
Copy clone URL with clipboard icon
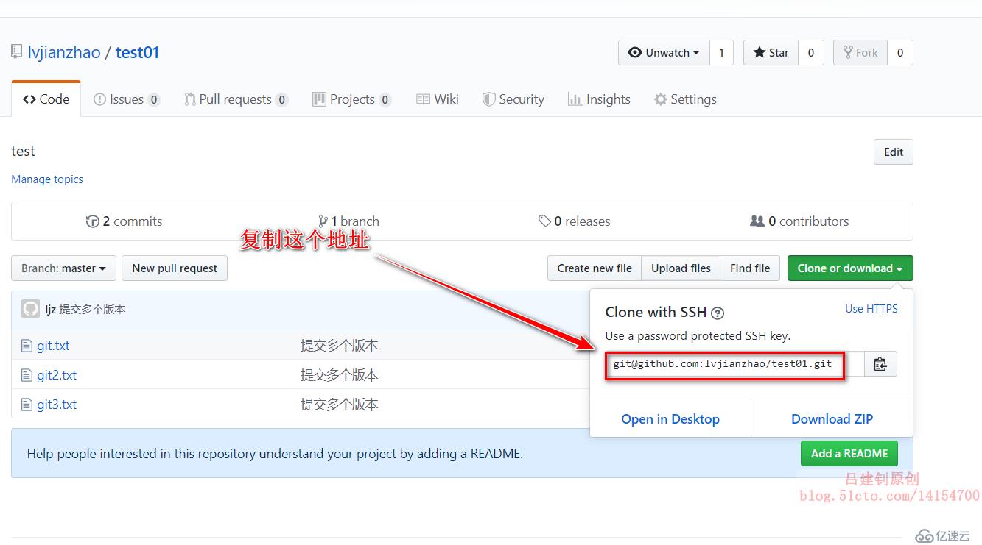point(880,364)
